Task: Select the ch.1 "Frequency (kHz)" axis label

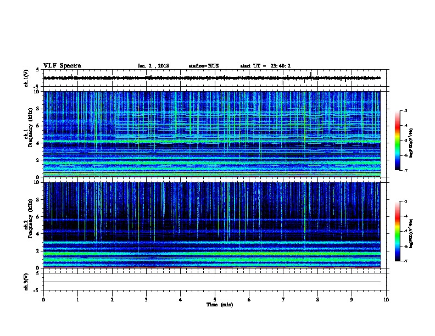Action: (30, 127)
